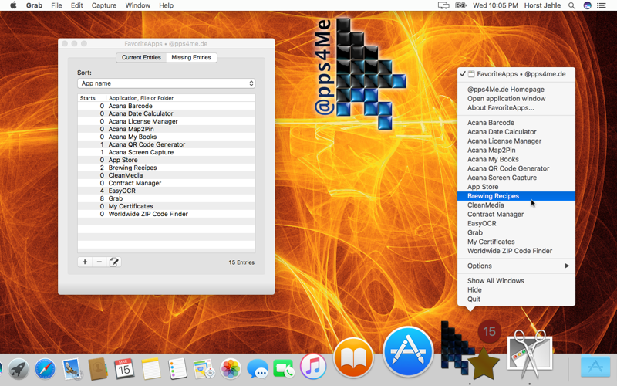The image size is (617, 386).
Task: Click Horst Jehle user name in menu bar
Action: (x=542, y=5)
